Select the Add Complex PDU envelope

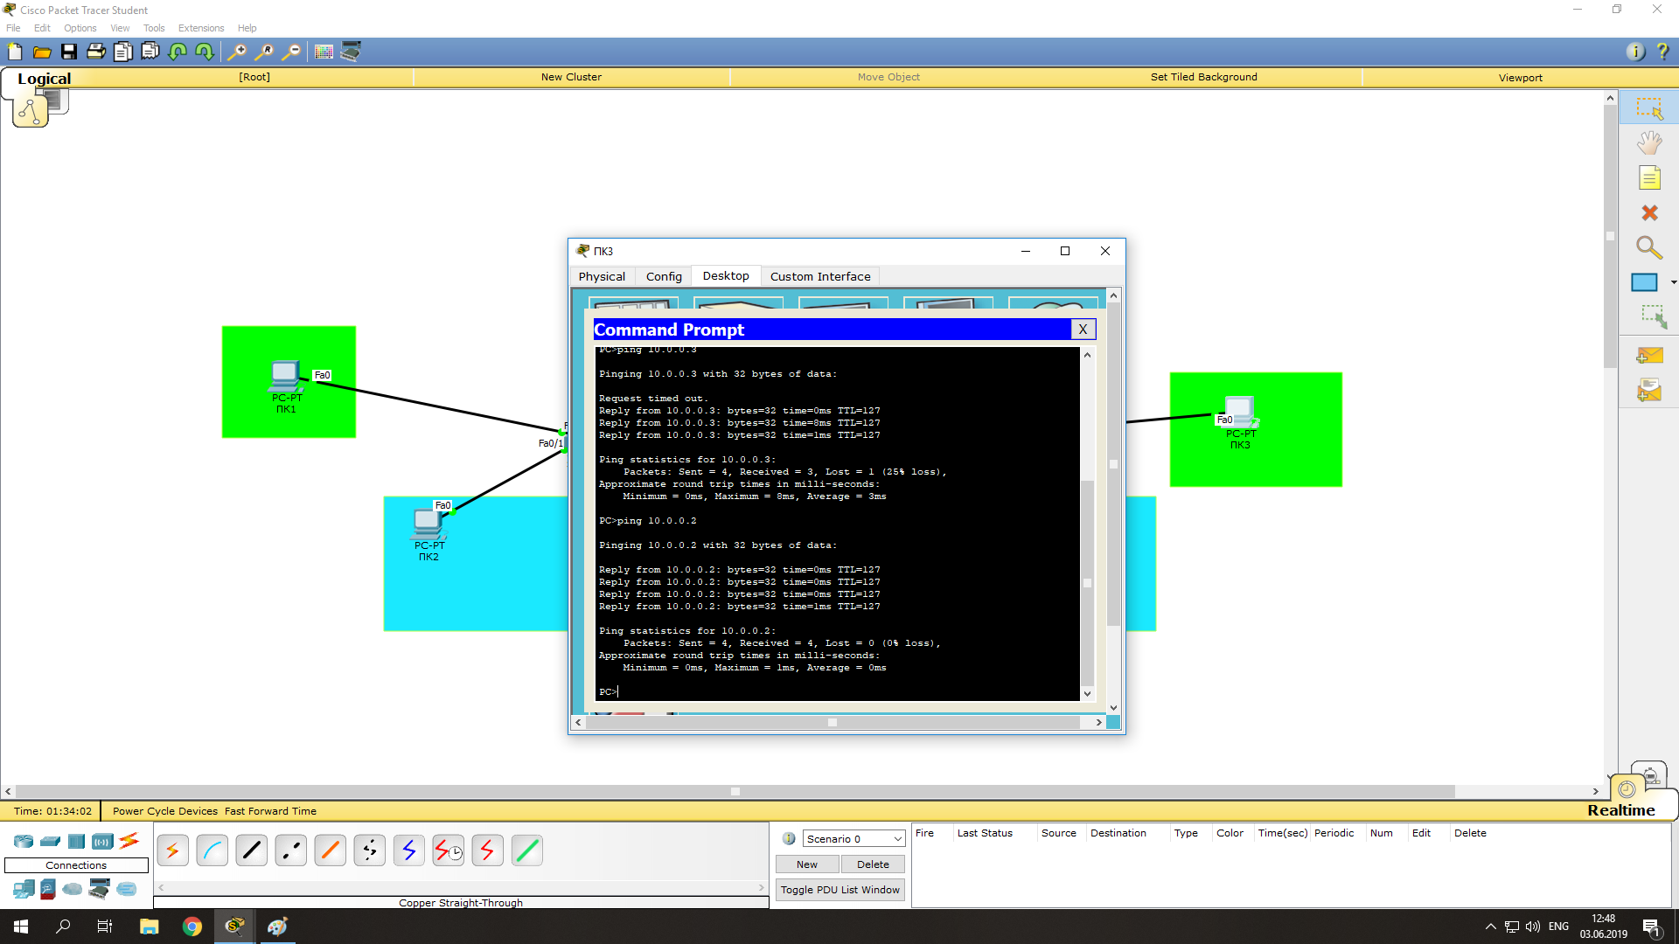[1649, 391]
